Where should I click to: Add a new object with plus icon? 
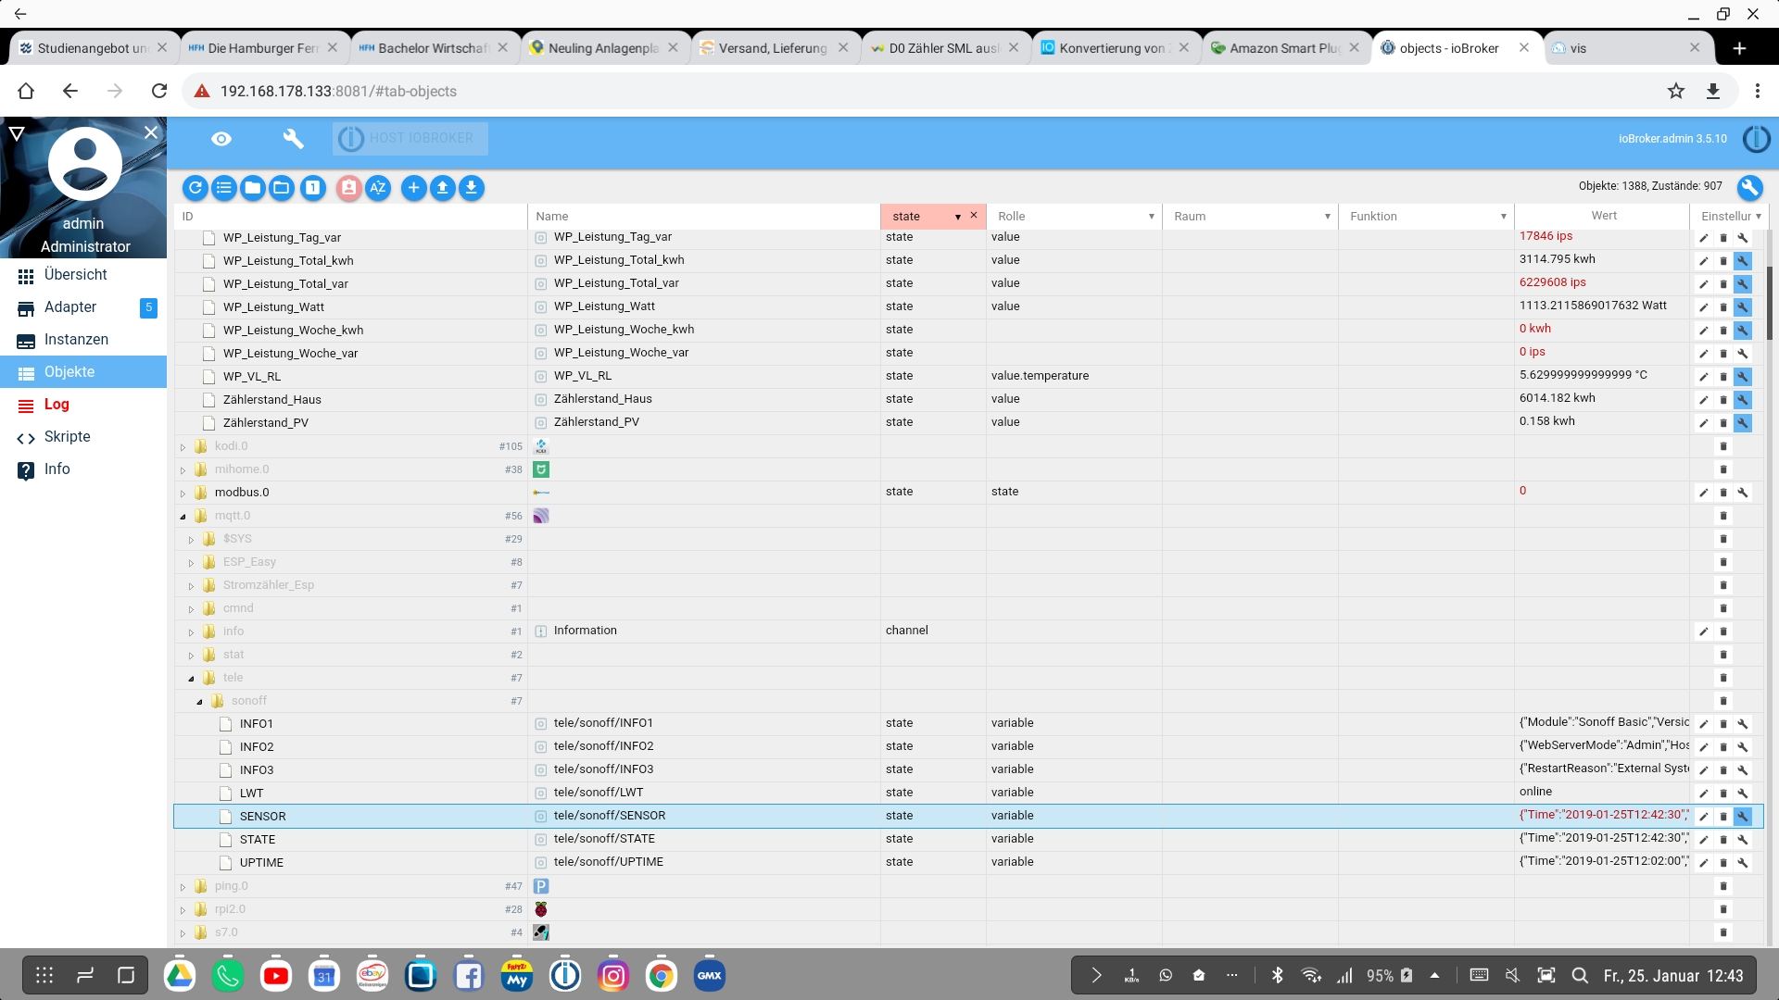413,188
